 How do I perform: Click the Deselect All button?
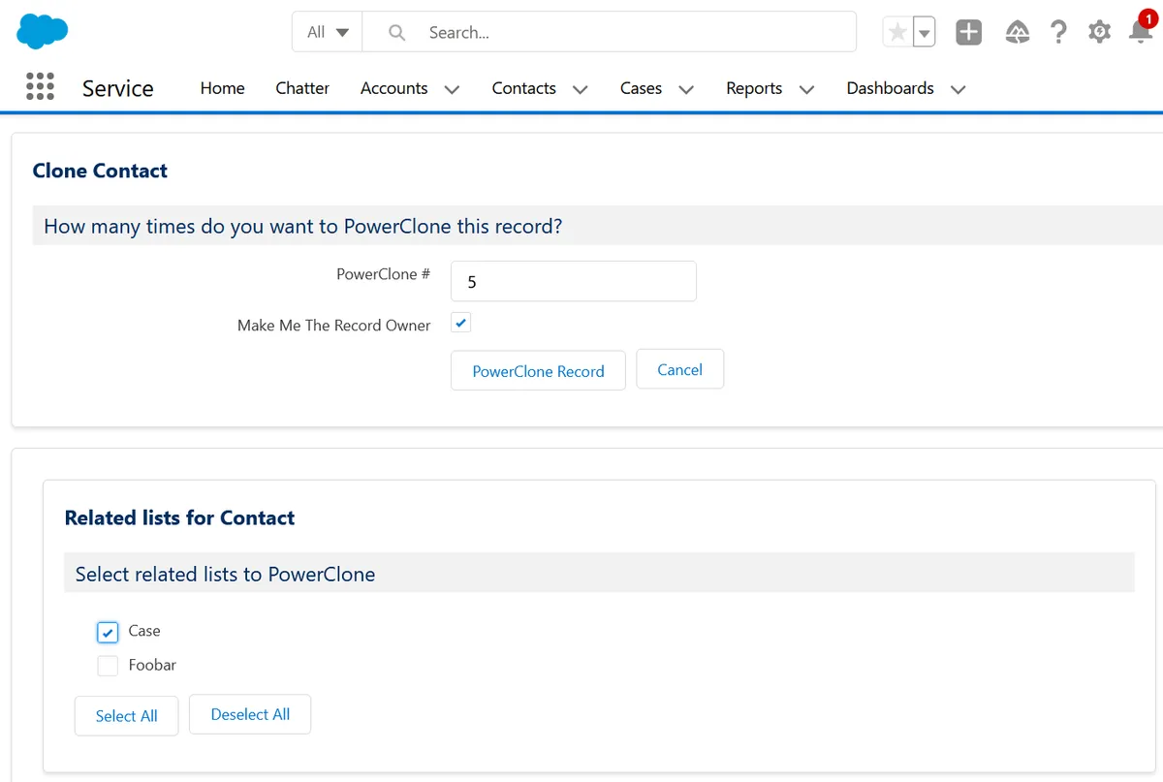click(250, 714)
